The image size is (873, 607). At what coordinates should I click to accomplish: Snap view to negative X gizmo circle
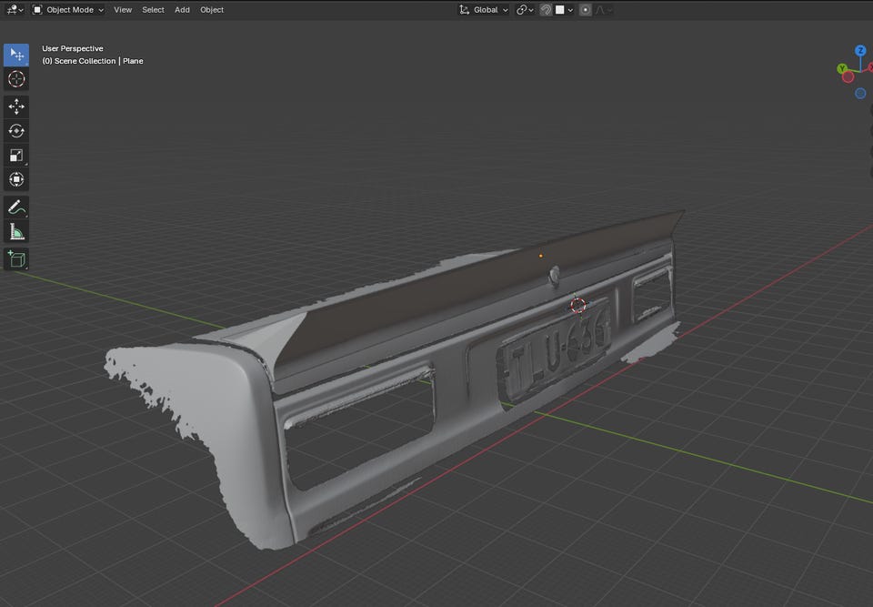coord(848,77)
